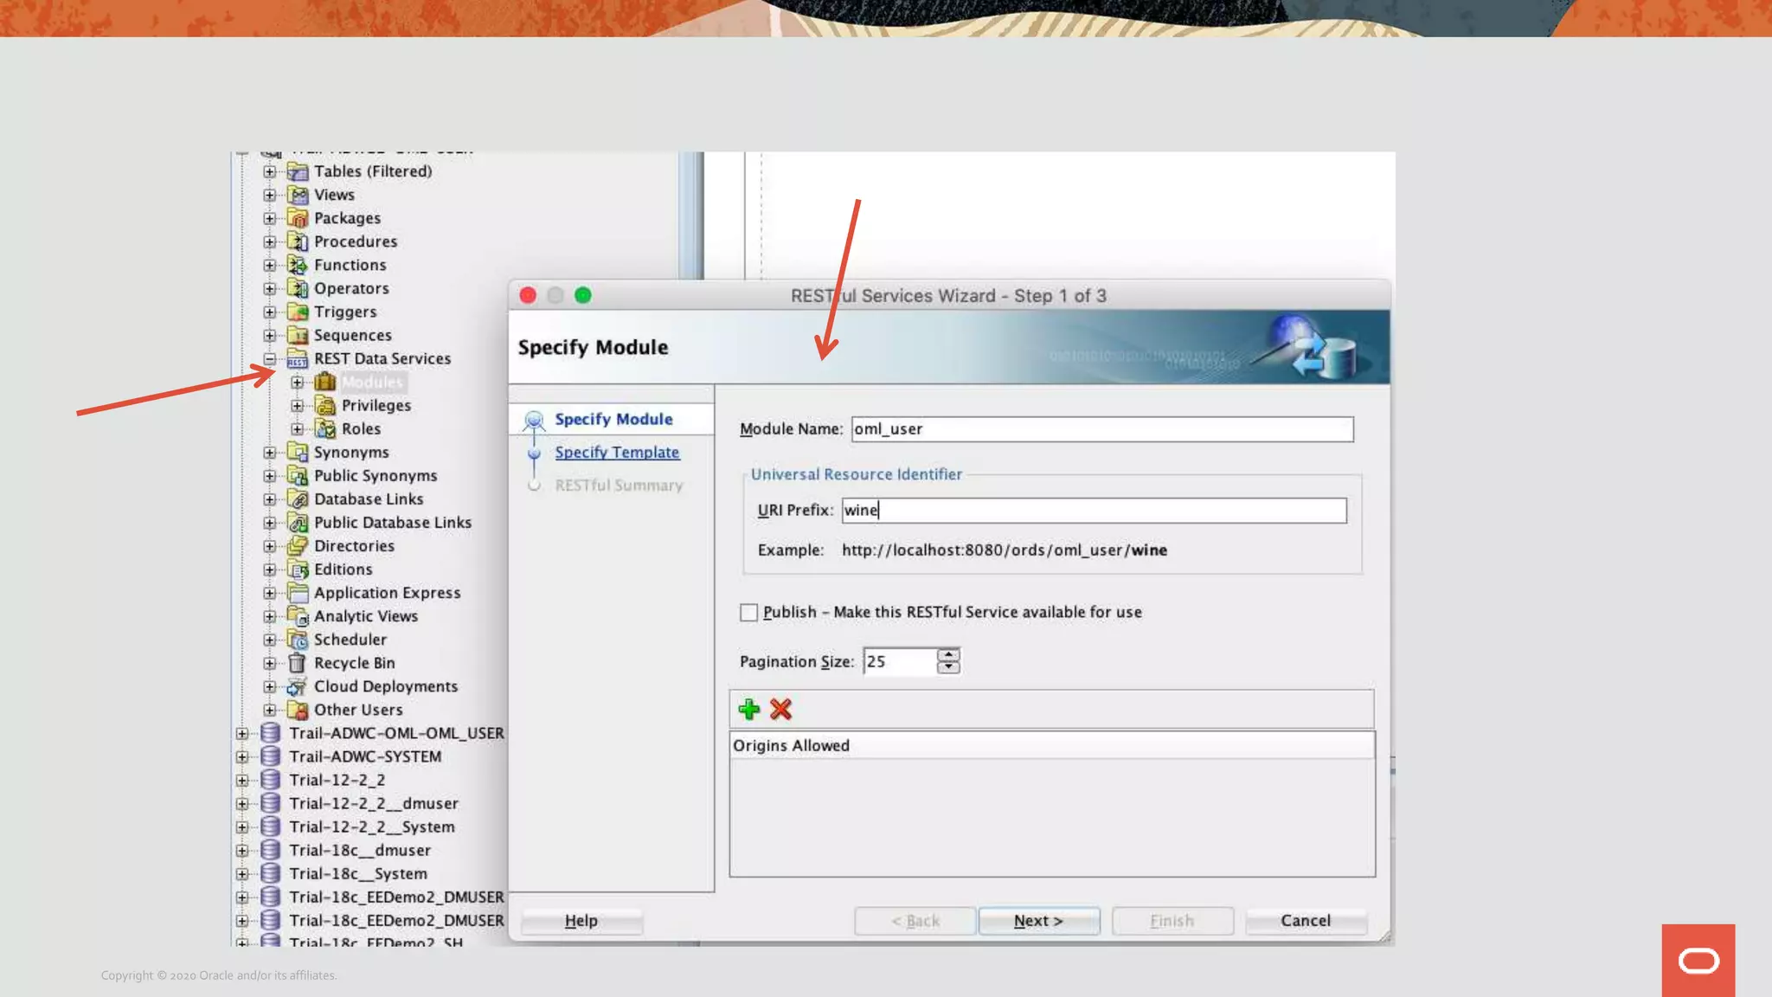The height and width of the screenshot is (997, 1772).
Task: Enable the Publish RESTful Service checkbox
Action: coord(748,613)
